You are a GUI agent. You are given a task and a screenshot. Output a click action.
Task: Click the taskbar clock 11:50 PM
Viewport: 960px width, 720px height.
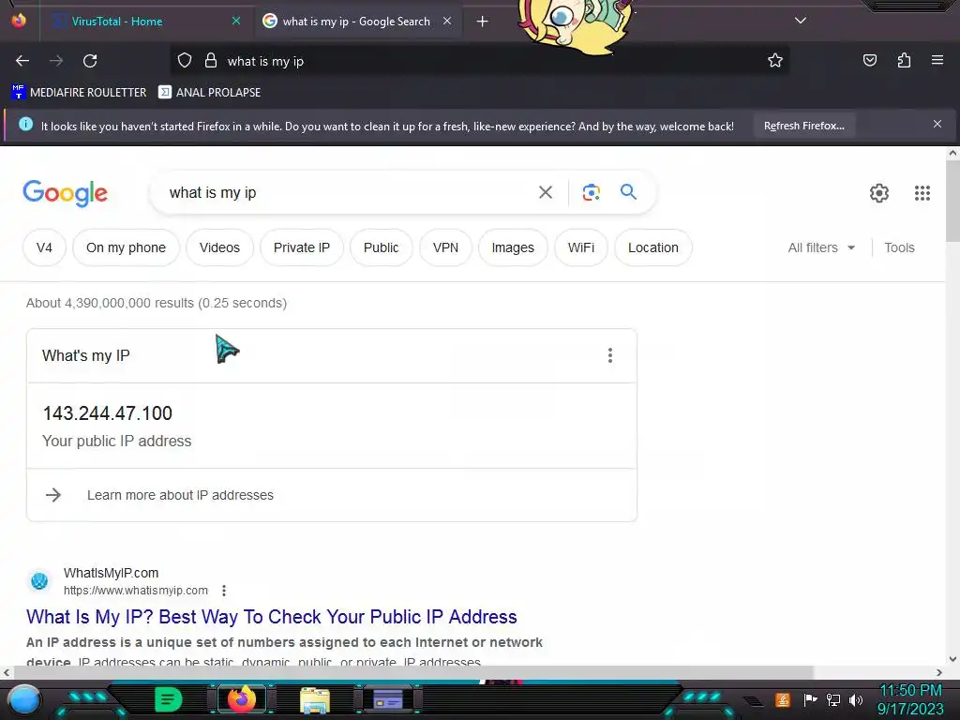tap(910, 691)
